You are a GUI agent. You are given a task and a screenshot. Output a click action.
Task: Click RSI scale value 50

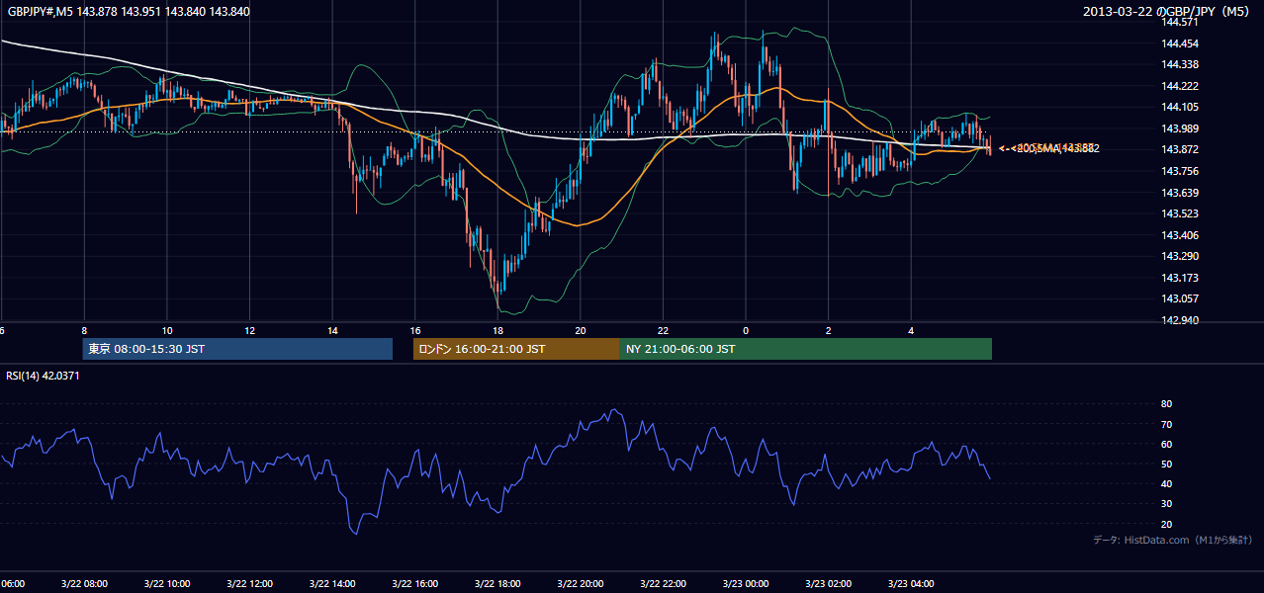click(x=1166, y=464)
